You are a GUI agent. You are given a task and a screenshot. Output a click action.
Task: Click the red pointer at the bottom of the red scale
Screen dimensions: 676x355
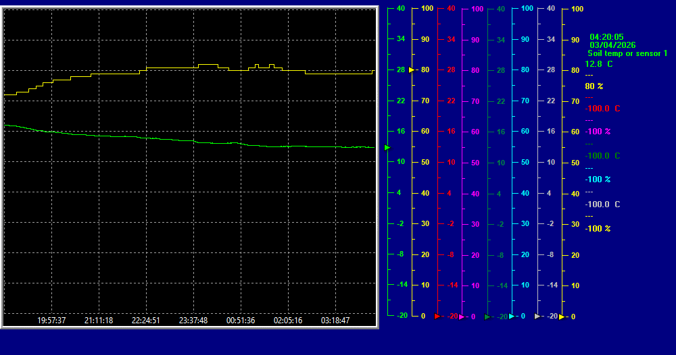tap(437, 316)
